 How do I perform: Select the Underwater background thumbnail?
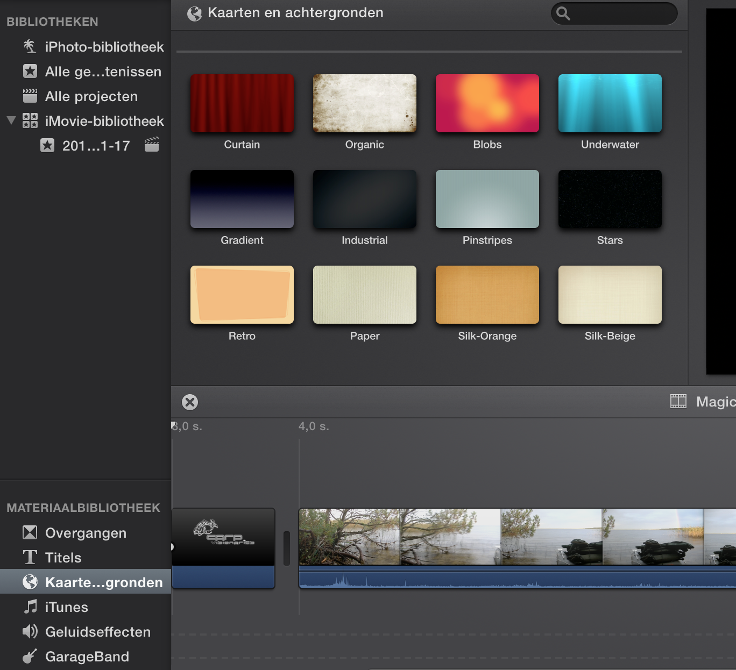coord(610,103)
